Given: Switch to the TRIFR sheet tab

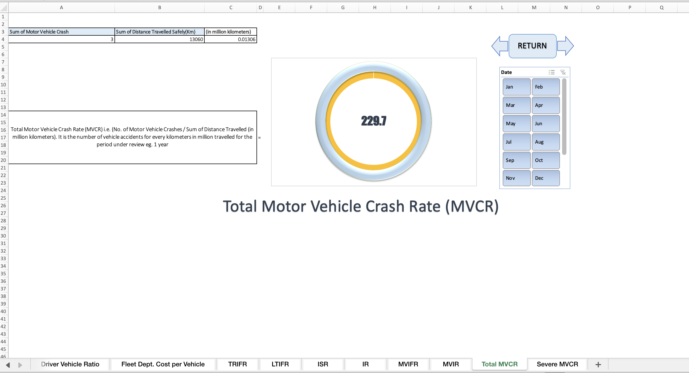Looking at the screenshot, I should point(238,364).
